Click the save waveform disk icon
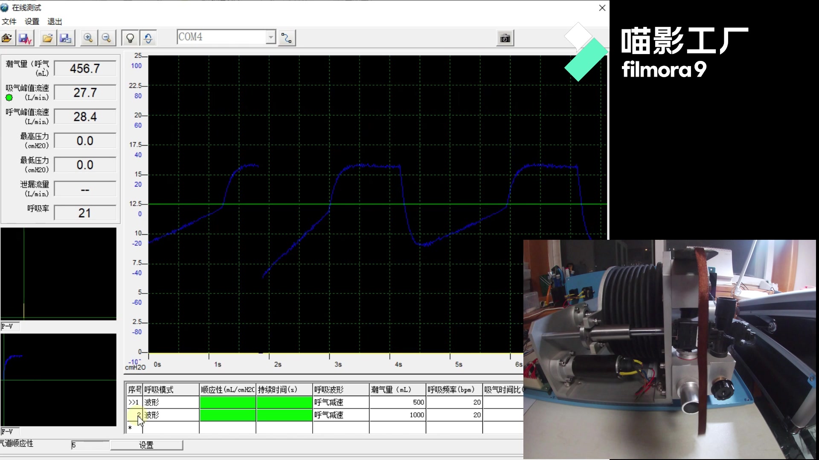Image resolution: width=819 pixels, height=460 pixels. [x=25, y=38]
